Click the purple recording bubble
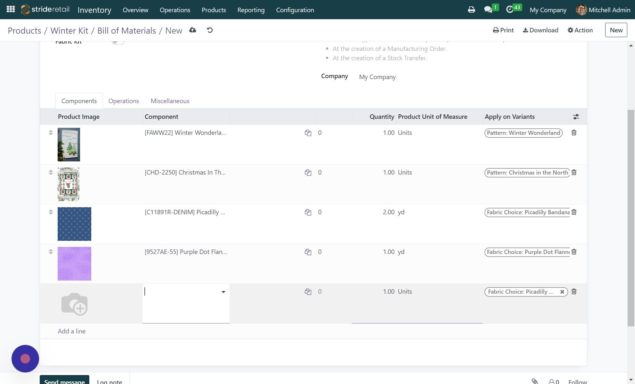 25,359
